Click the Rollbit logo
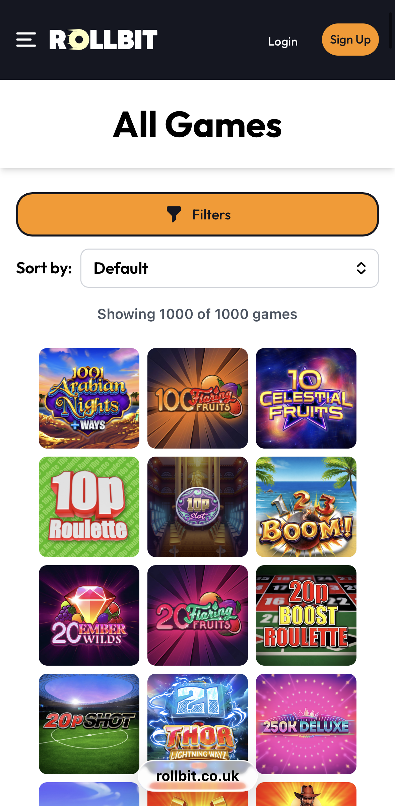The width and height of the screenshot is (395, 806). tap(104, 40)
